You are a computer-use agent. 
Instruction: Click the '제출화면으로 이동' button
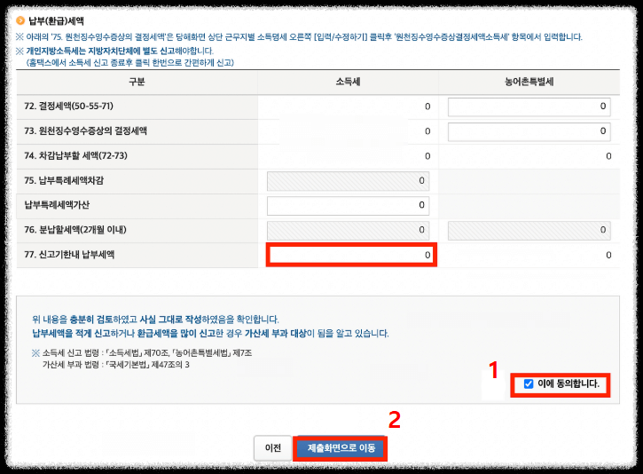341,447
